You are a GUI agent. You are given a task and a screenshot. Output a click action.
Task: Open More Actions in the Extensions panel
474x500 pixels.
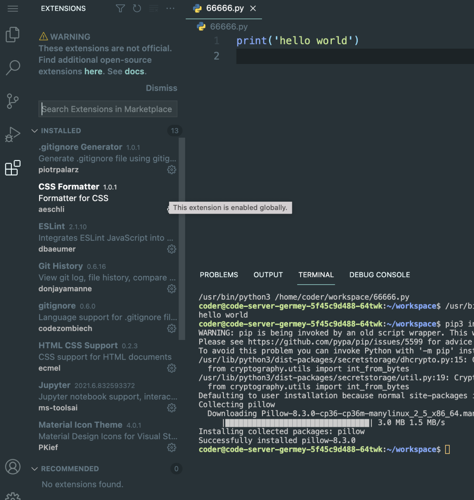[170, 8]
